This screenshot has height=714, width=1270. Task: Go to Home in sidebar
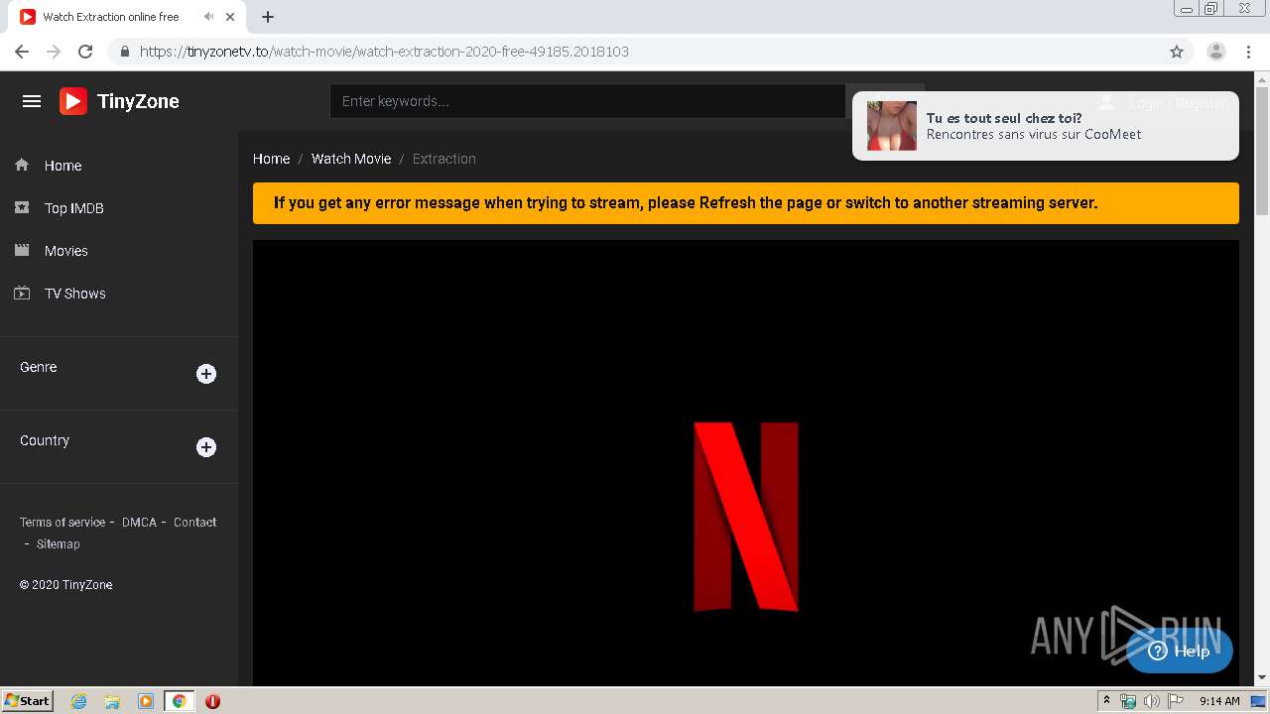tap(63, 166)
